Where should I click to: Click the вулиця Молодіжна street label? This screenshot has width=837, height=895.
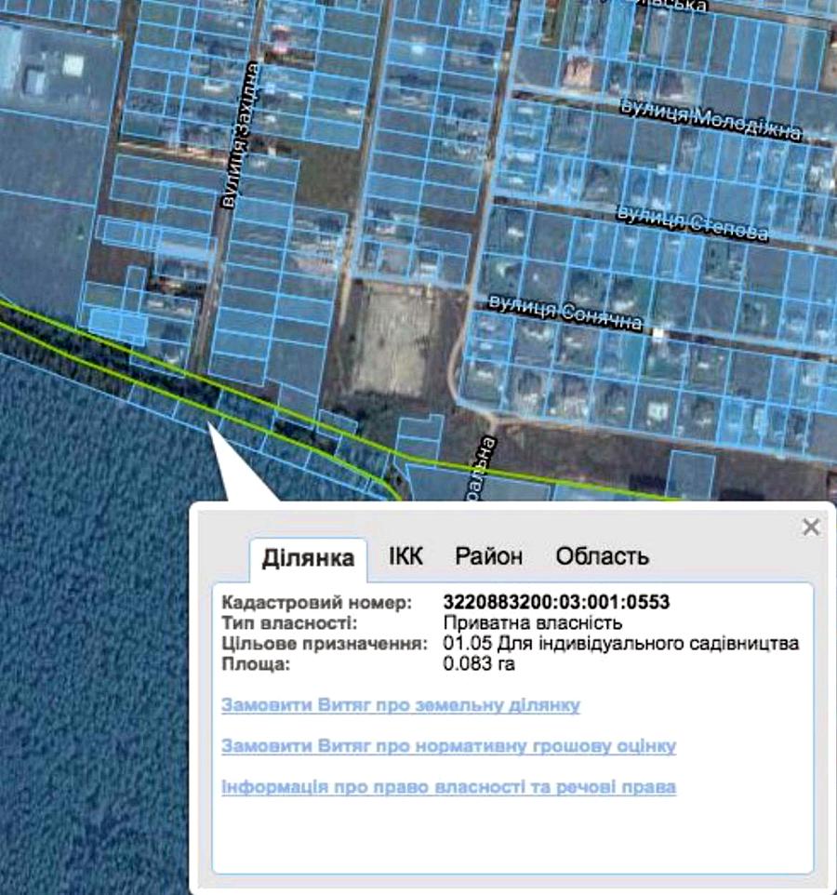pos(710,121)
